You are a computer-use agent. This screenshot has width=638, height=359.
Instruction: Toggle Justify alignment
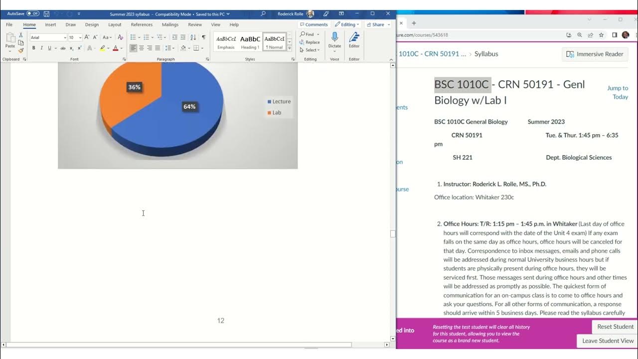[x=158, y=48]
